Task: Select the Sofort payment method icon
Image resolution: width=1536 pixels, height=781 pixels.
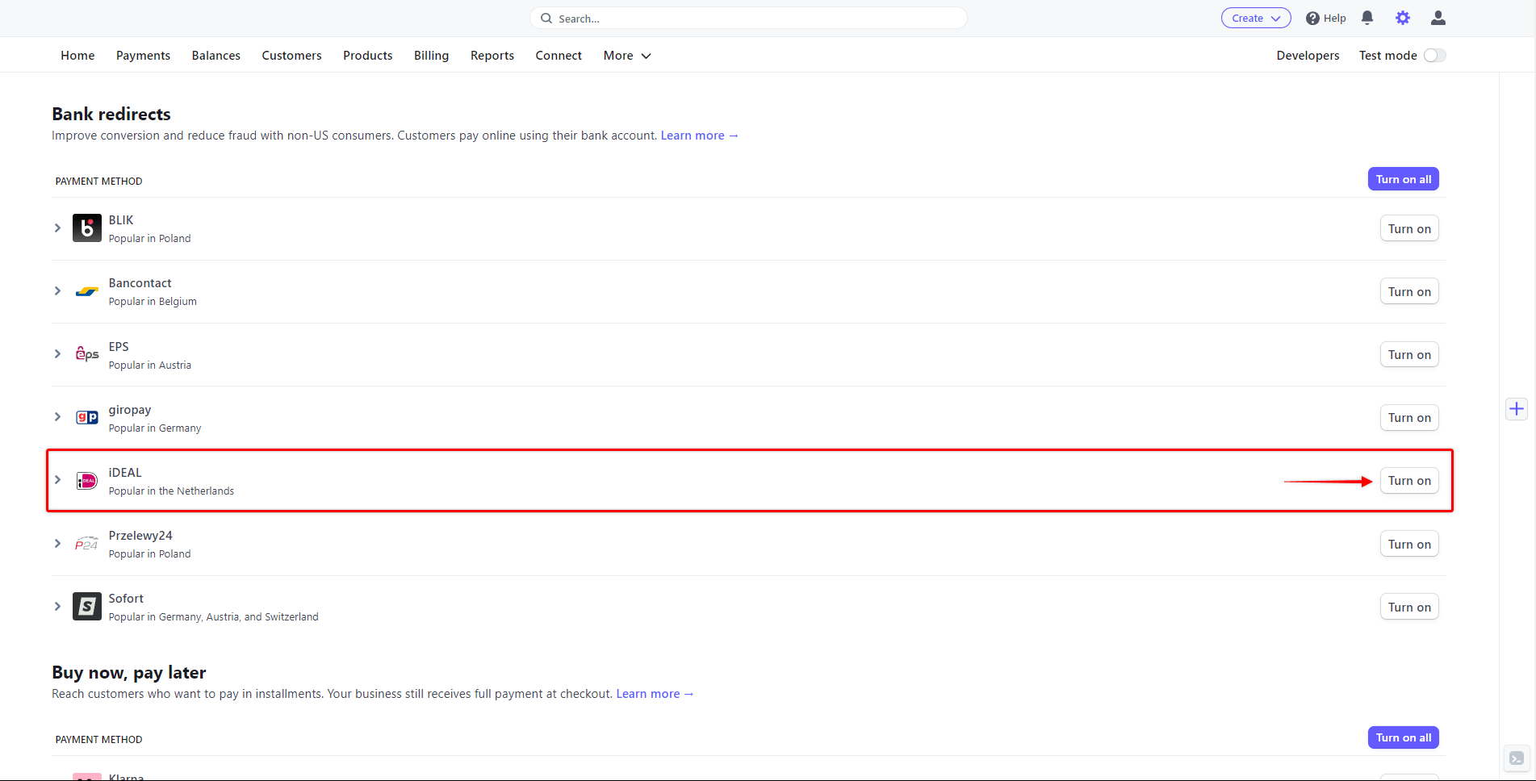Action: coord(86,606)
